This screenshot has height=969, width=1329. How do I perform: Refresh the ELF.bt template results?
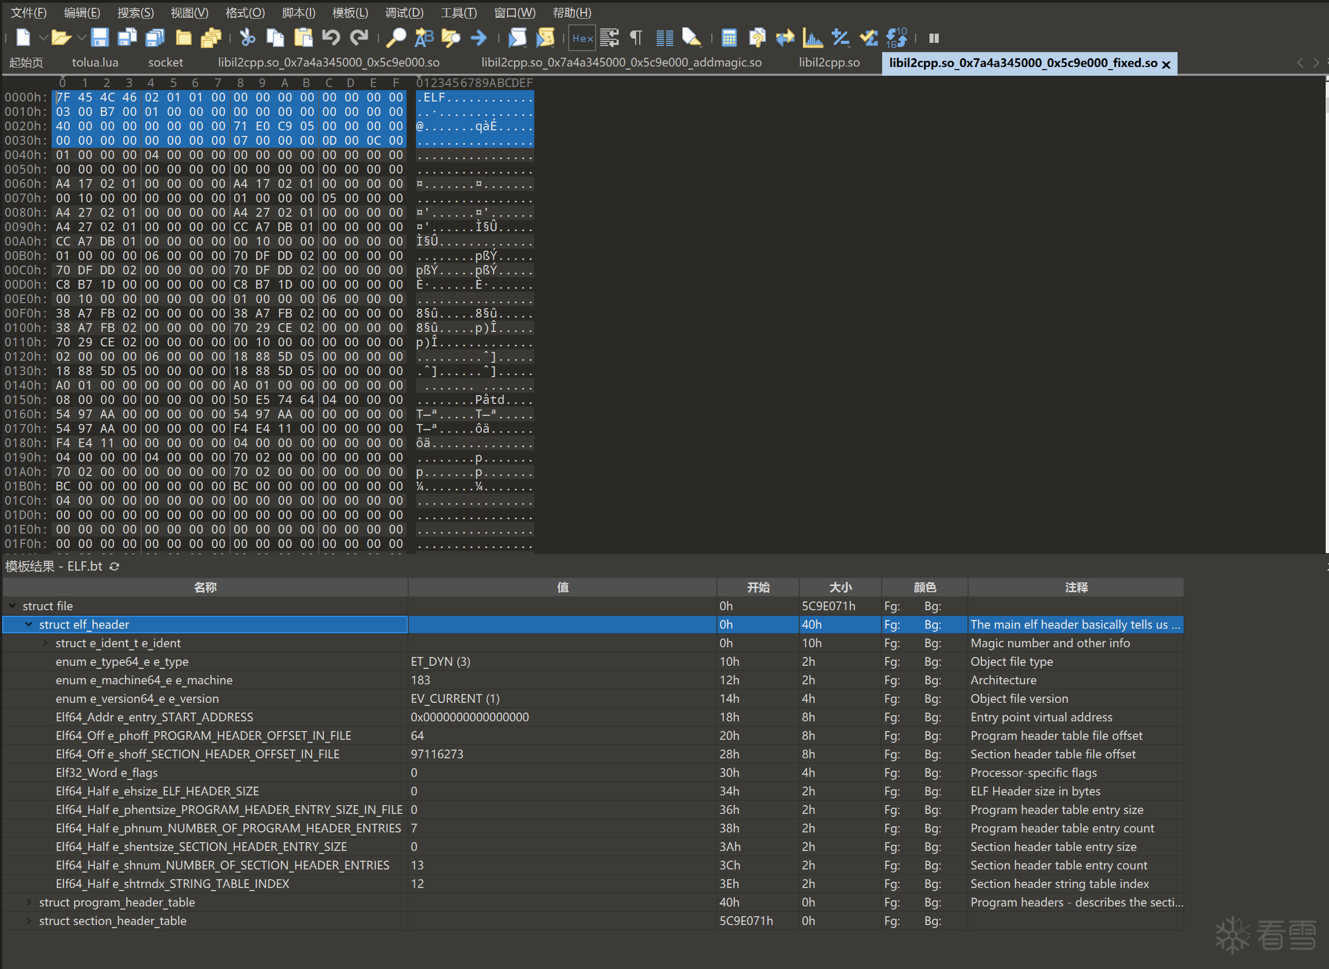(114, 566)
